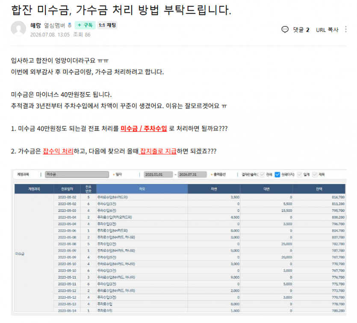Select the row description 주차수입(6건)
The image size is (357, 323).
(106, 211)
